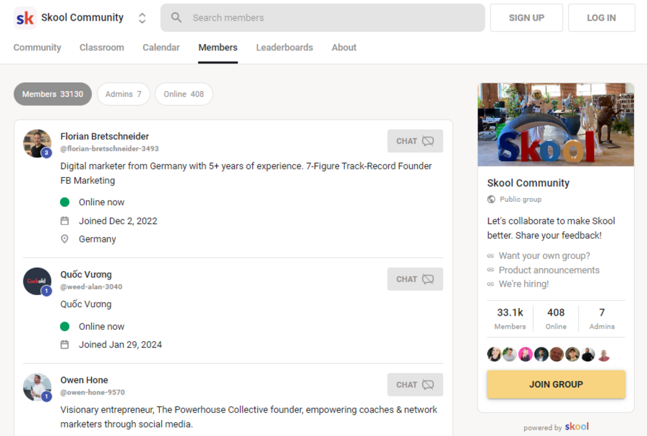
Task: Select the Members 33130 filter pill
Action: 52,94
